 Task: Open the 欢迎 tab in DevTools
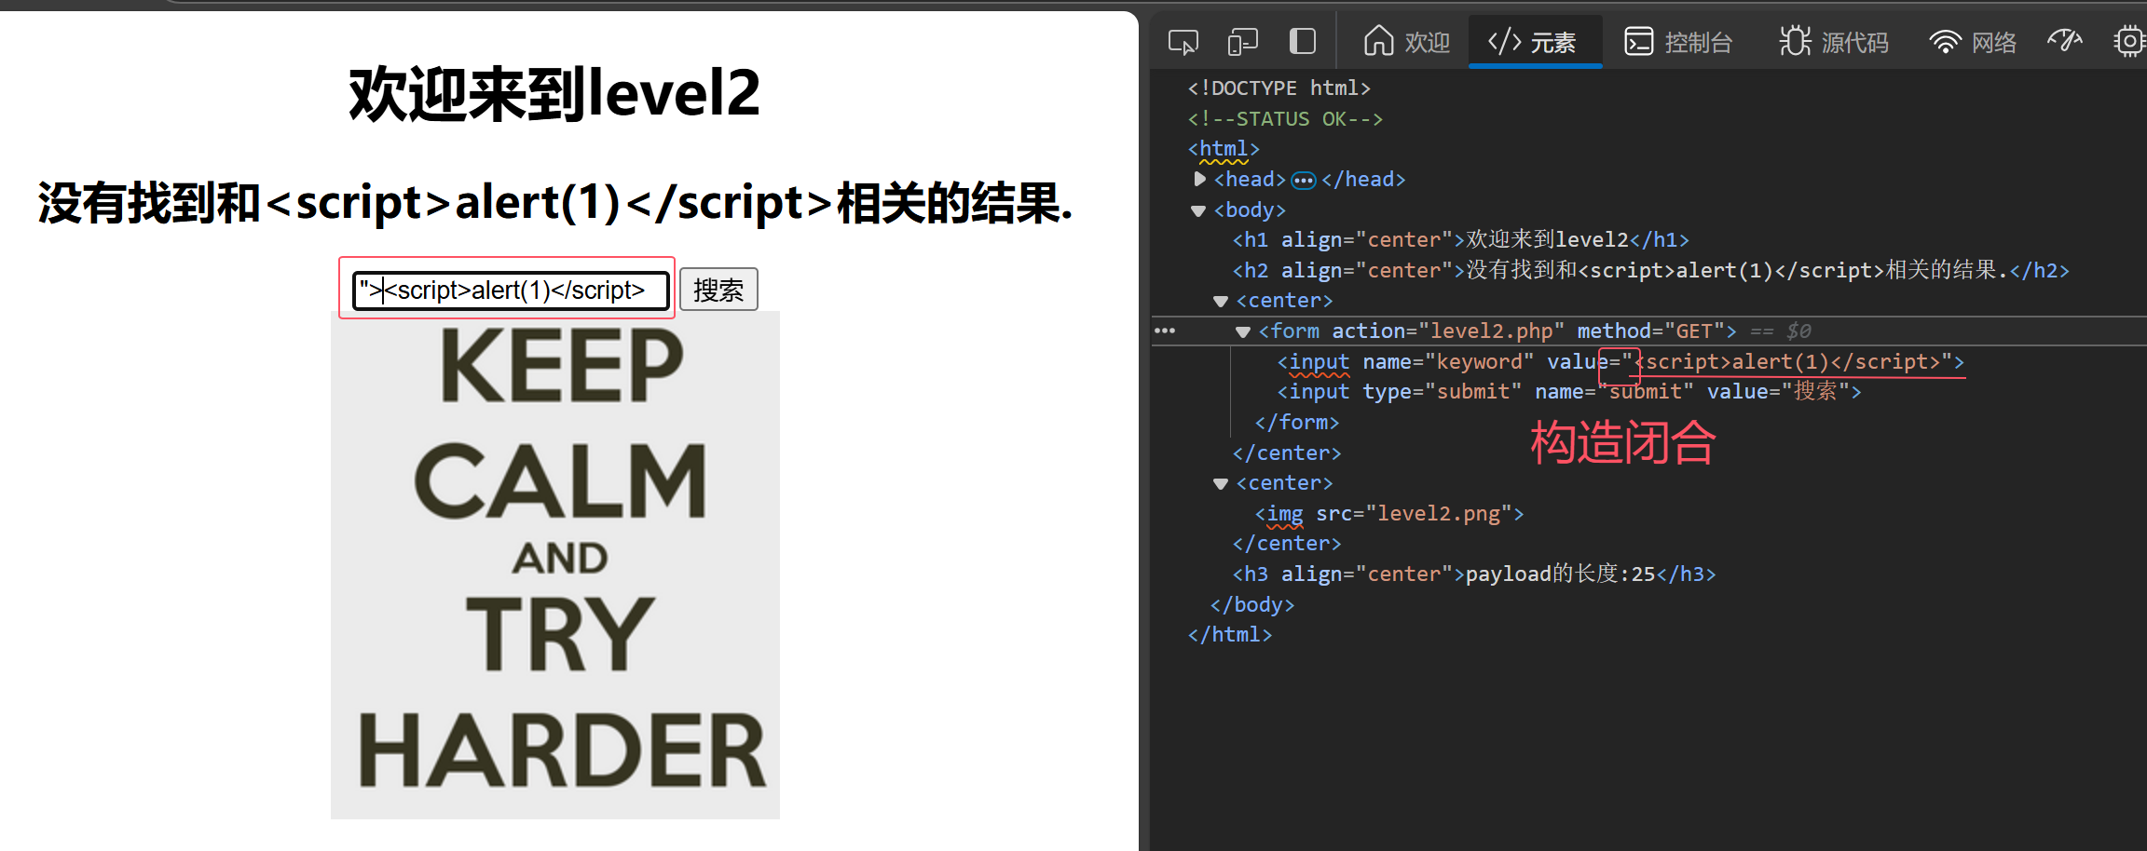1407,42
